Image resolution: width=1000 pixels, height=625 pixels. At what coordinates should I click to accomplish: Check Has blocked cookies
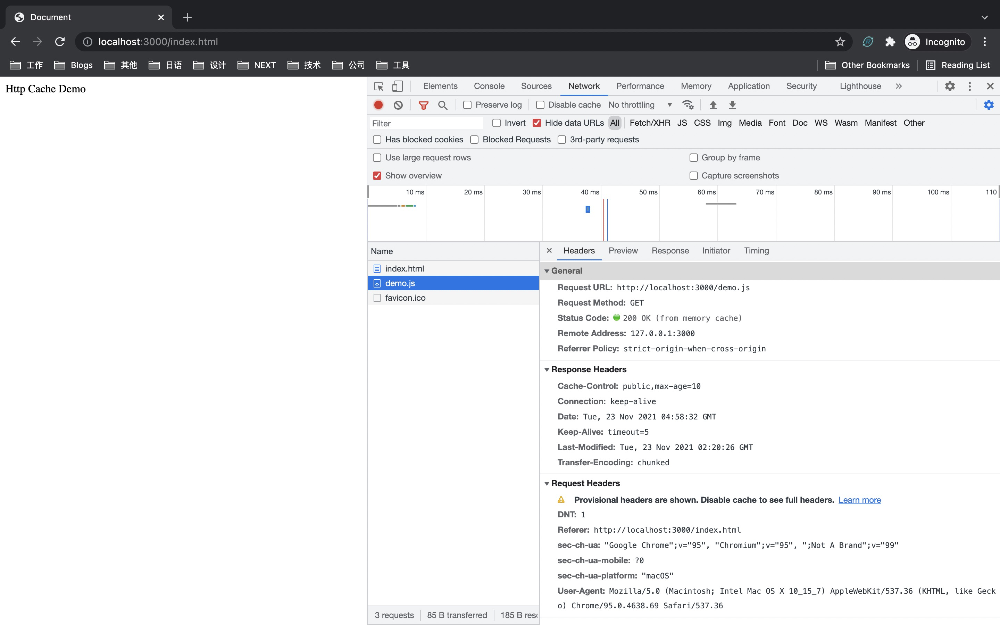377,140
